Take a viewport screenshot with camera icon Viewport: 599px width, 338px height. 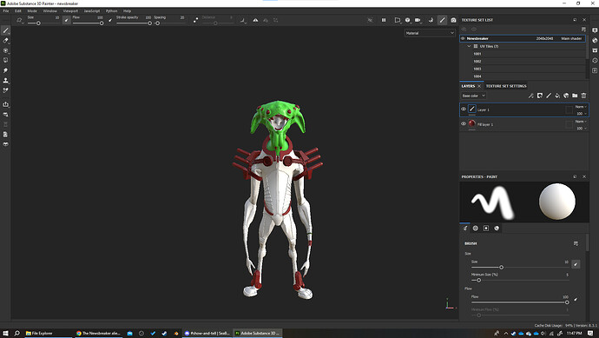click(453, 20)
